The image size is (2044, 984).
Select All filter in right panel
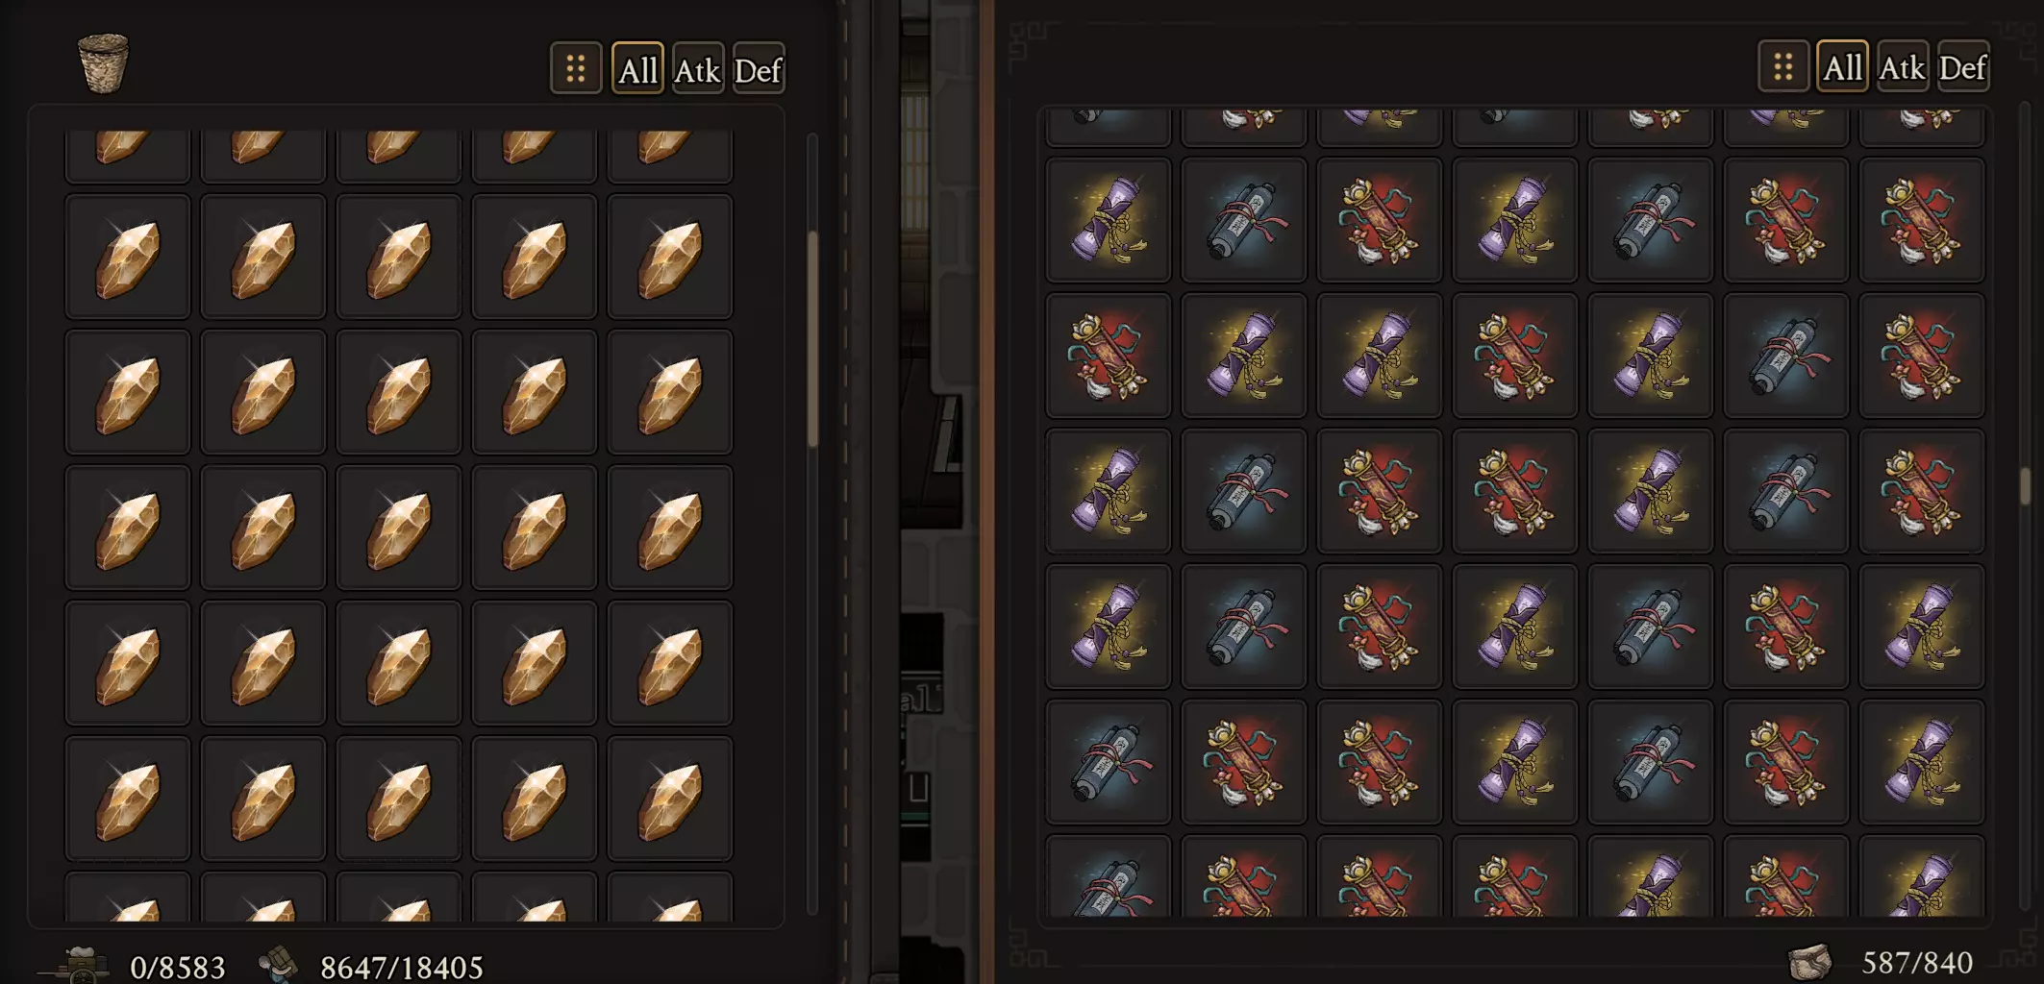pyautogui.click(x=1842, y=66)
